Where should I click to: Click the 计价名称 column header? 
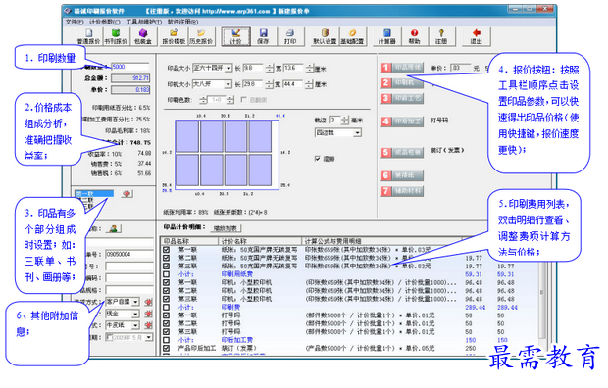coord(260,241)
